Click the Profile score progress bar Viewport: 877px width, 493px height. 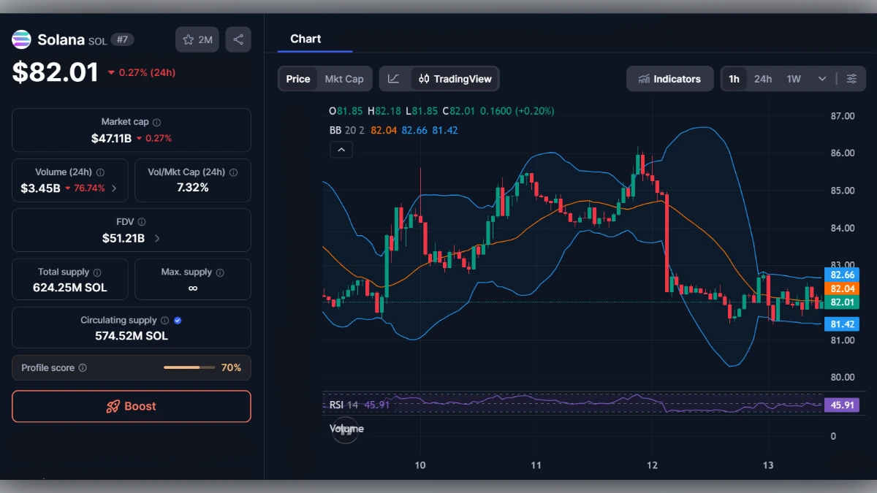[189, 367]
